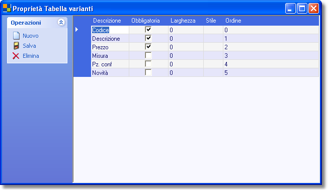Click the Nuovo blank page icon

(16, 36)
